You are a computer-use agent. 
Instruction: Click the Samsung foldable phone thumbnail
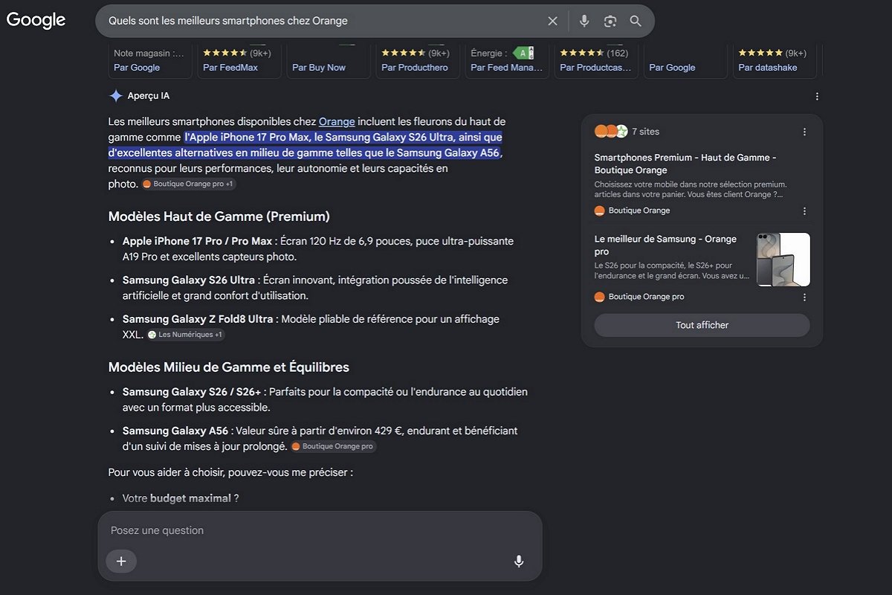(783, 260)
